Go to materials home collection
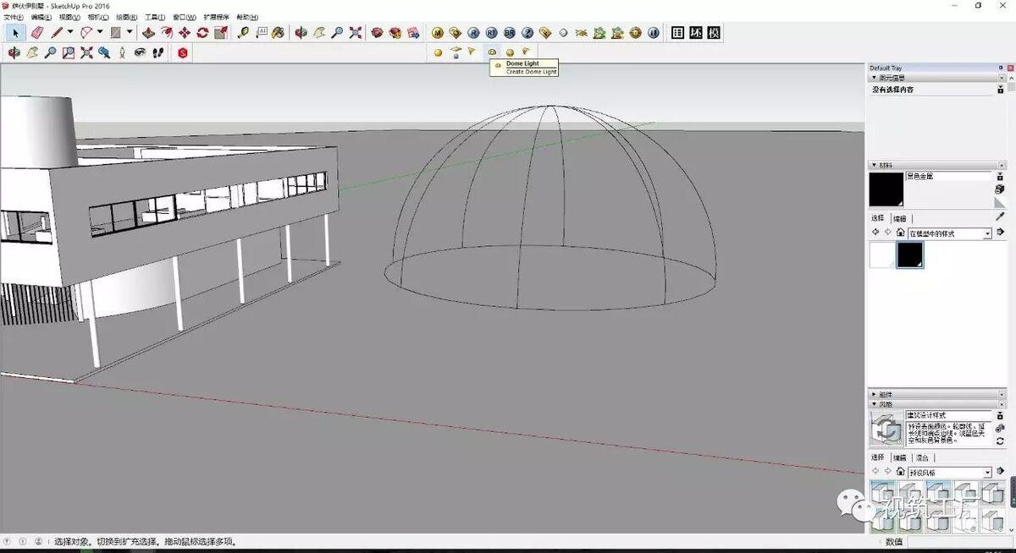Viewport: 1016px width, 553px height. click(901, 233)
